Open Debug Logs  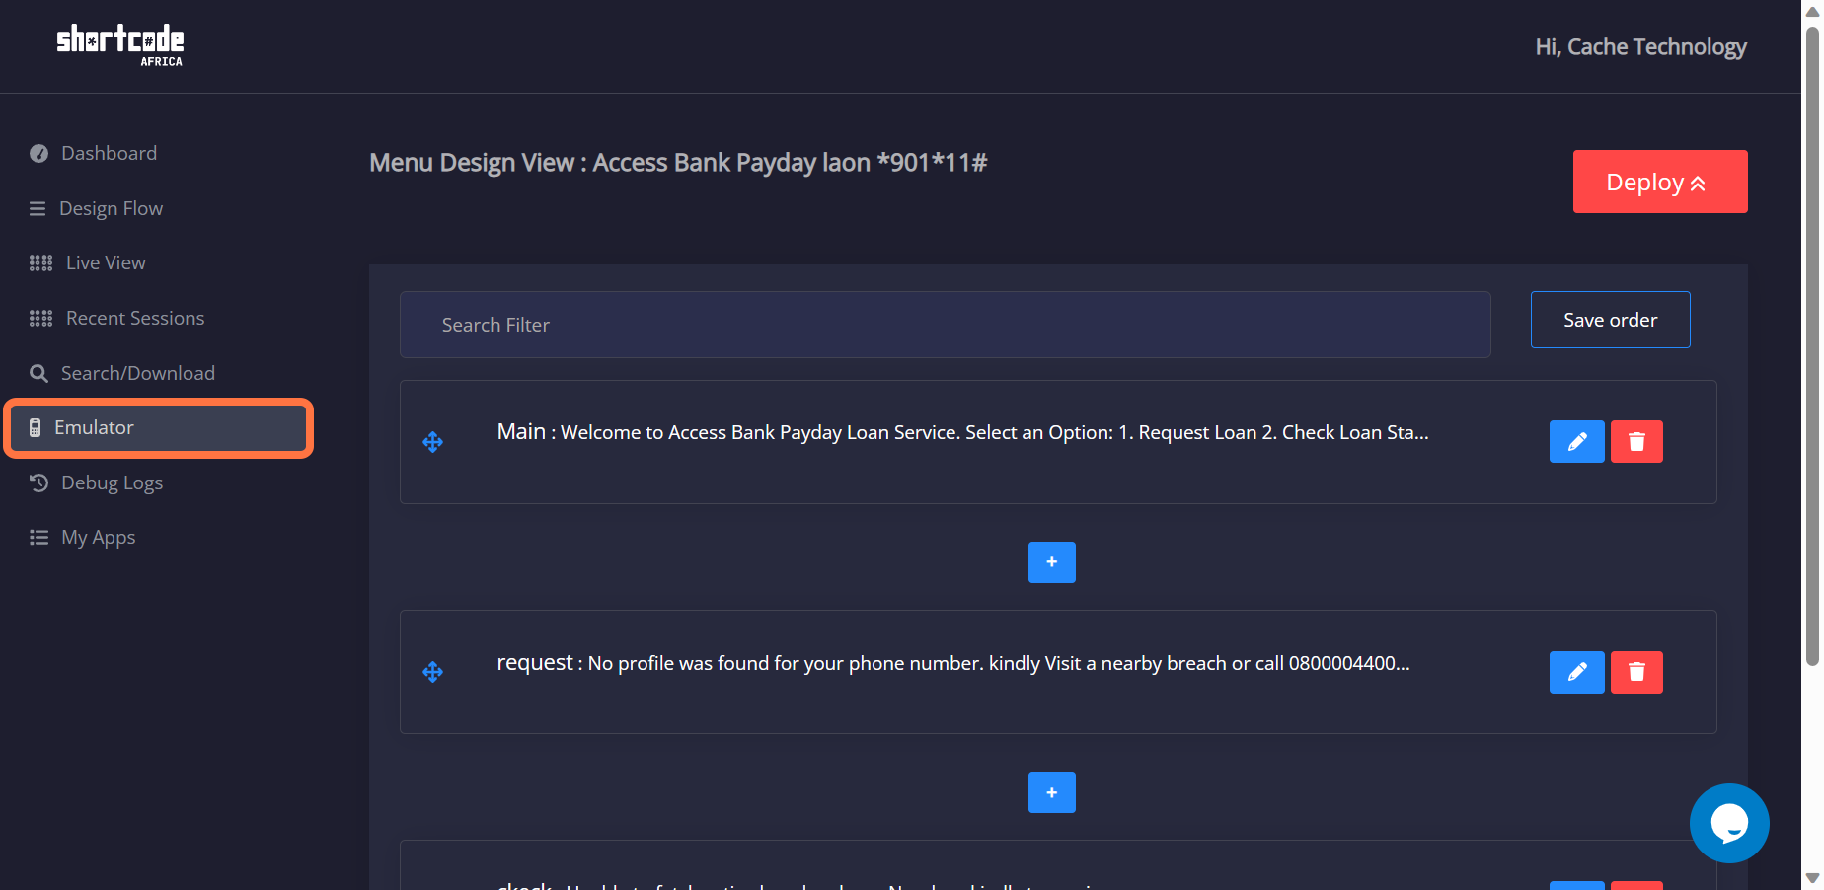[x=112, y=482]
